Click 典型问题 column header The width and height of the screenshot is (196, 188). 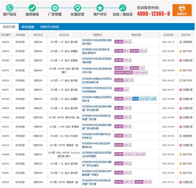136,35
